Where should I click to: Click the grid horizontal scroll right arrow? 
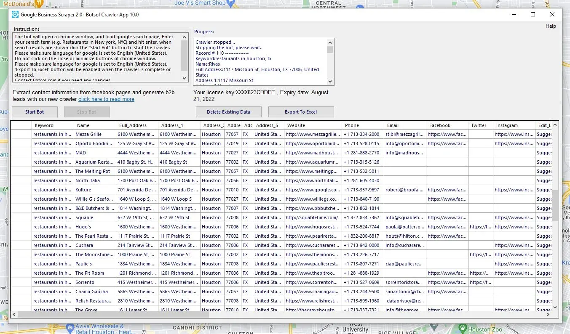click(x=548, y=314)
